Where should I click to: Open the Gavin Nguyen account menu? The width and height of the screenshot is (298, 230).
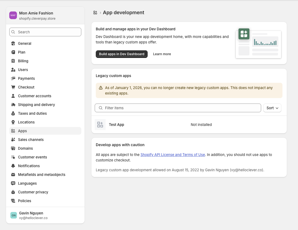45,215
